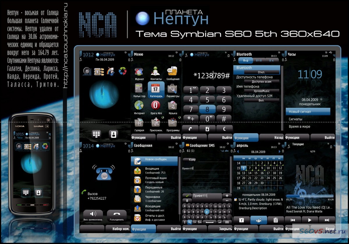
Task: Tap the rainbow shortcut icon on the 10:12 home screen
Action: click(111, 71)
